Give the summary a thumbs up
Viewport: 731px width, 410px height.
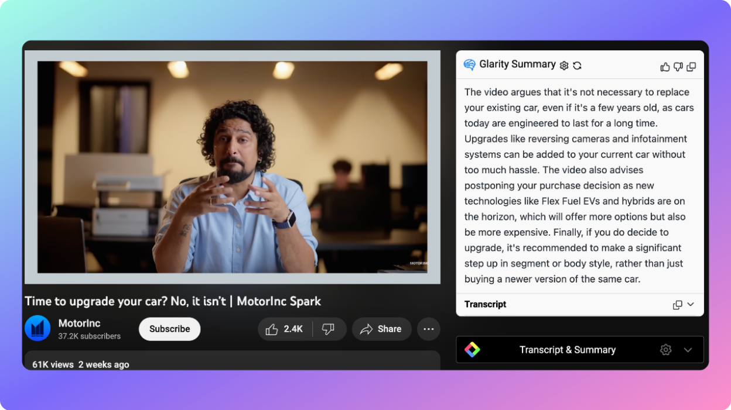point(665,66)
